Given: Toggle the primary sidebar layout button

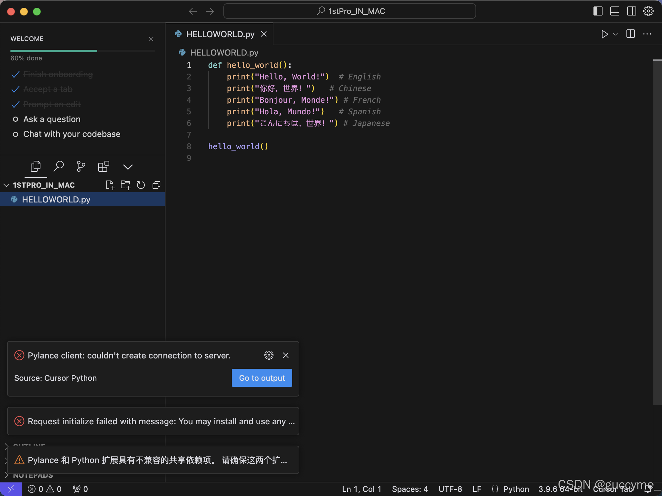Looking at the screenshot, I should click(598, 11).
